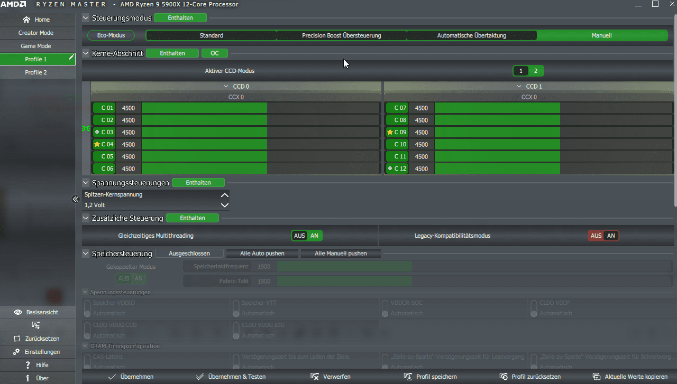Adjust the C 08 frequency slider bar
Viewport: 677px width, 384px height.
pyautogui.click(x=553, y=120)
